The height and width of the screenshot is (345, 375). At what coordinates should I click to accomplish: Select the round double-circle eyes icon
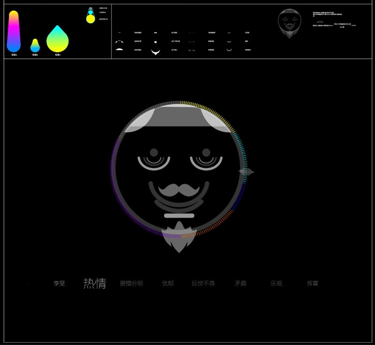191,50
